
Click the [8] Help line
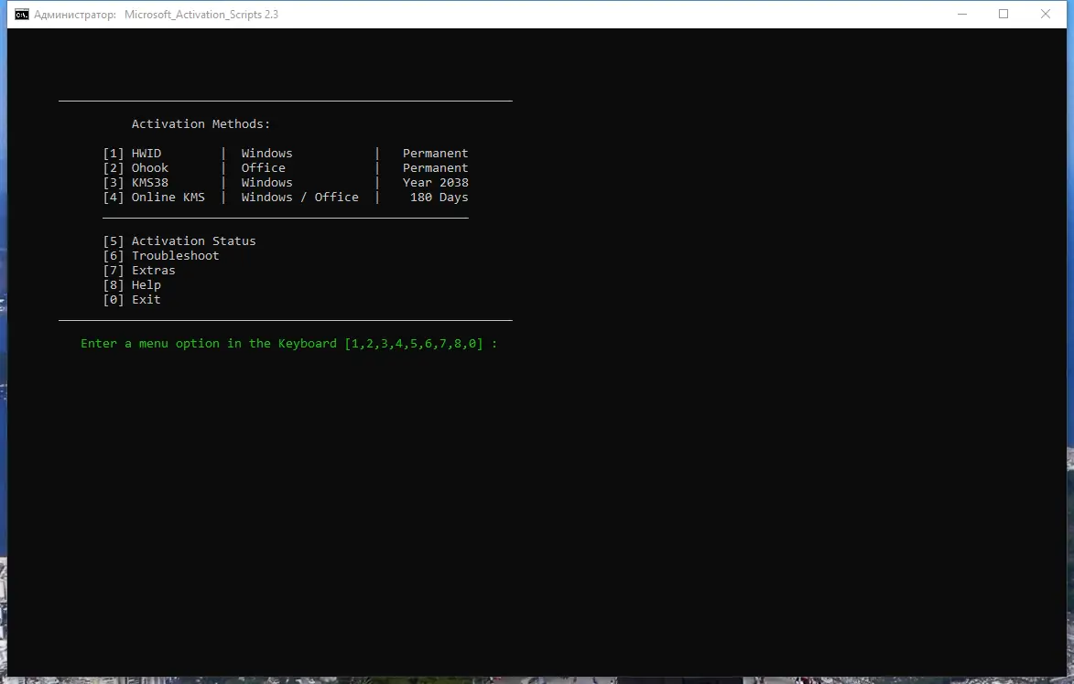[132, 284]
